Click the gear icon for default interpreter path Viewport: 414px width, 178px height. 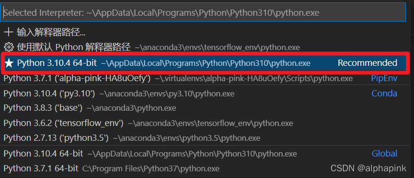click(9, 47)
